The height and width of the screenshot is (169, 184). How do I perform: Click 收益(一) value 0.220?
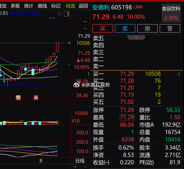pos(127,163)
